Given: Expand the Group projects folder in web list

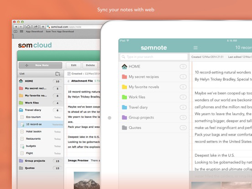Looking at the screenshot, I should tap(21, 161).
